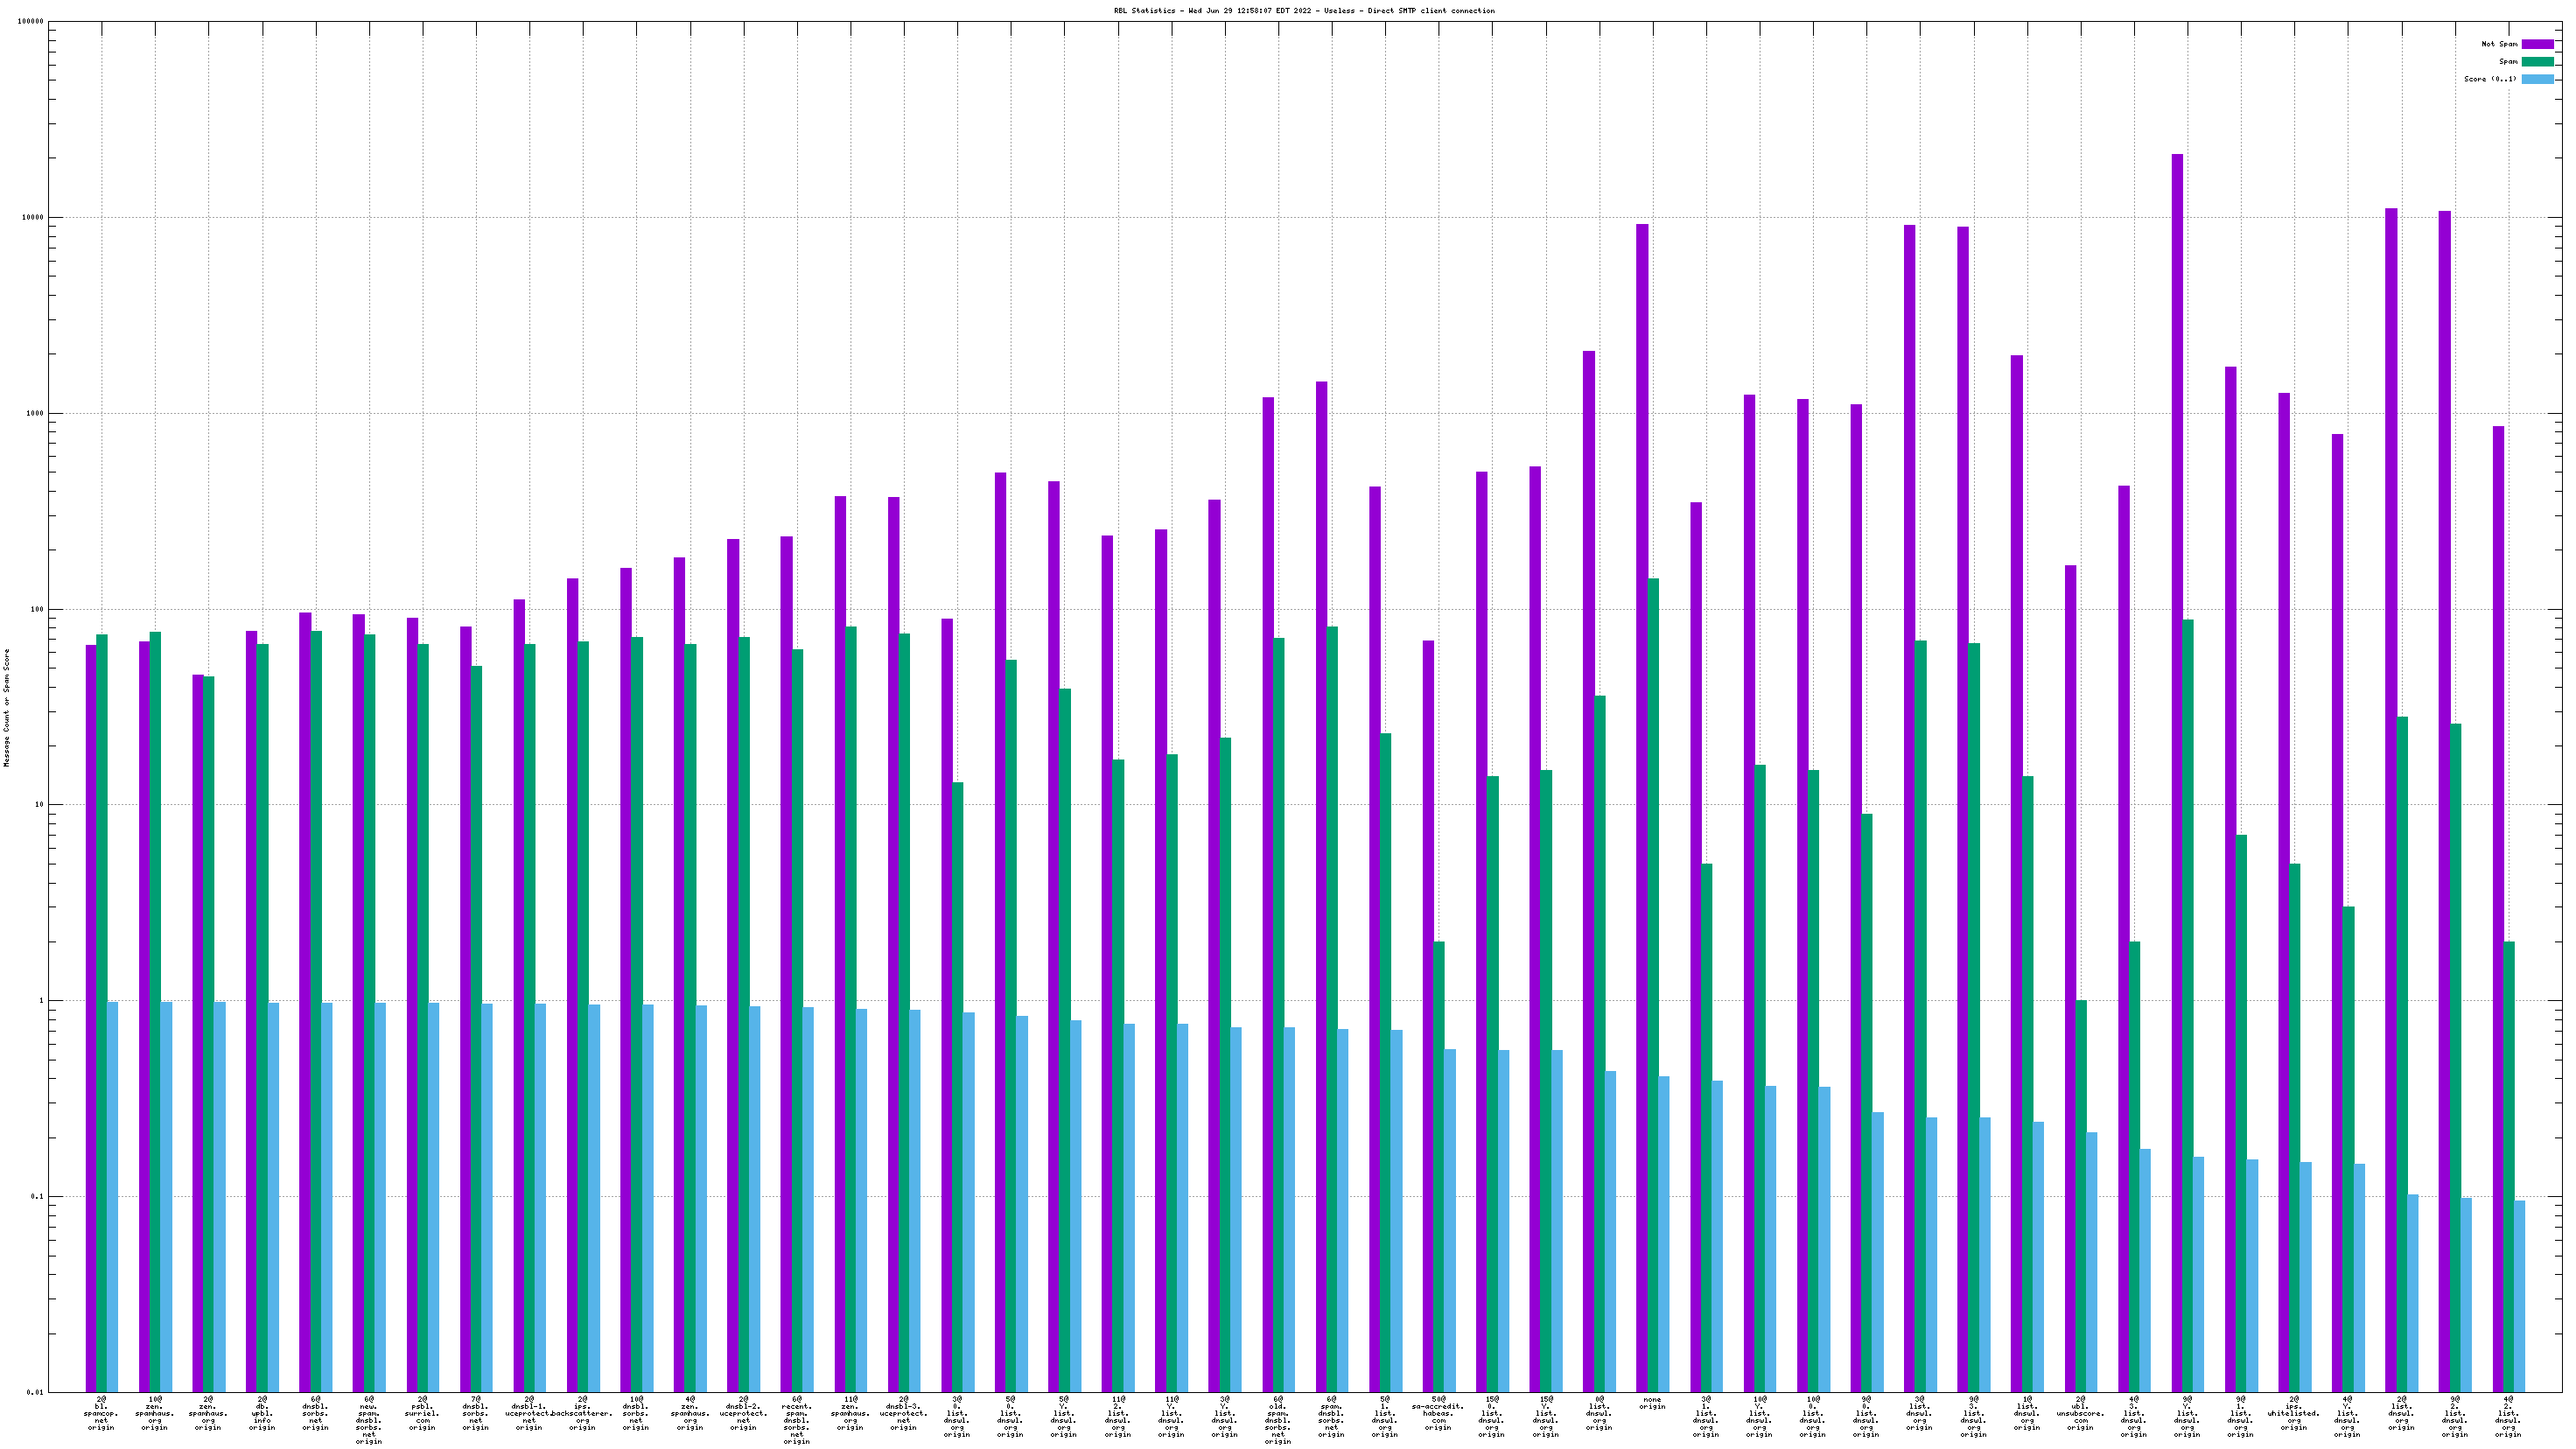
Task: Click the 100000 y-axis tick label
Action: tap(29, 22)
